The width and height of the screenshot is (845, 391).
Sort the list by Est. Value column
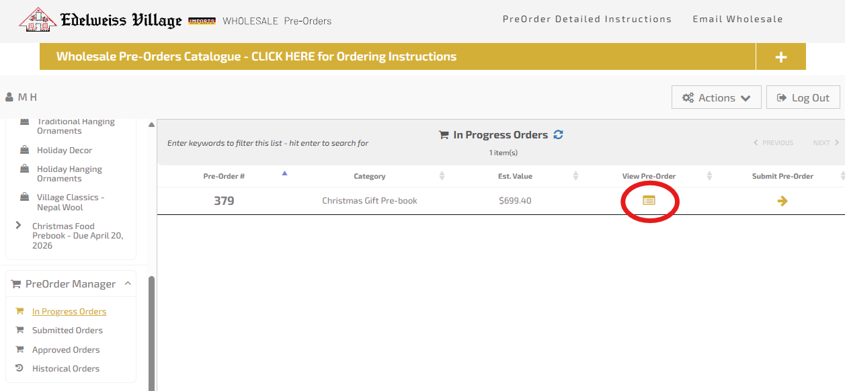click(517, 176)
